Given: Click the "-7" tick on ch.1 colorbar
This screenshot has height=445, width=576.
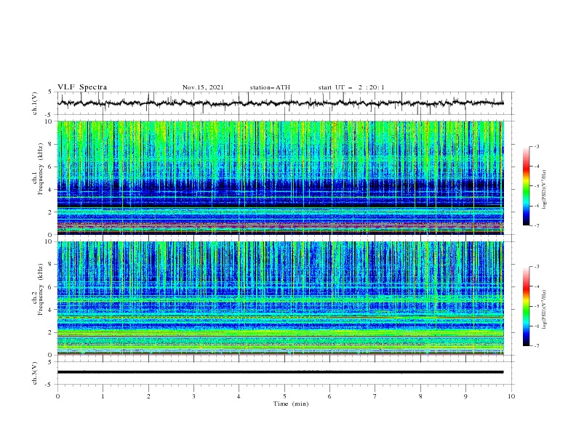Looking at the screenshot, I should [x=536, y=225].
